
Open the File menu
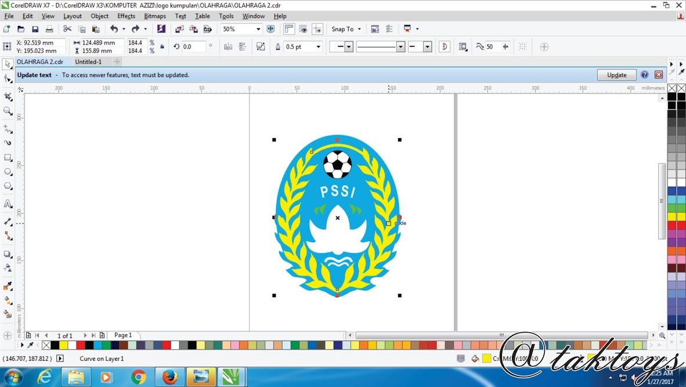pos(9,16)
